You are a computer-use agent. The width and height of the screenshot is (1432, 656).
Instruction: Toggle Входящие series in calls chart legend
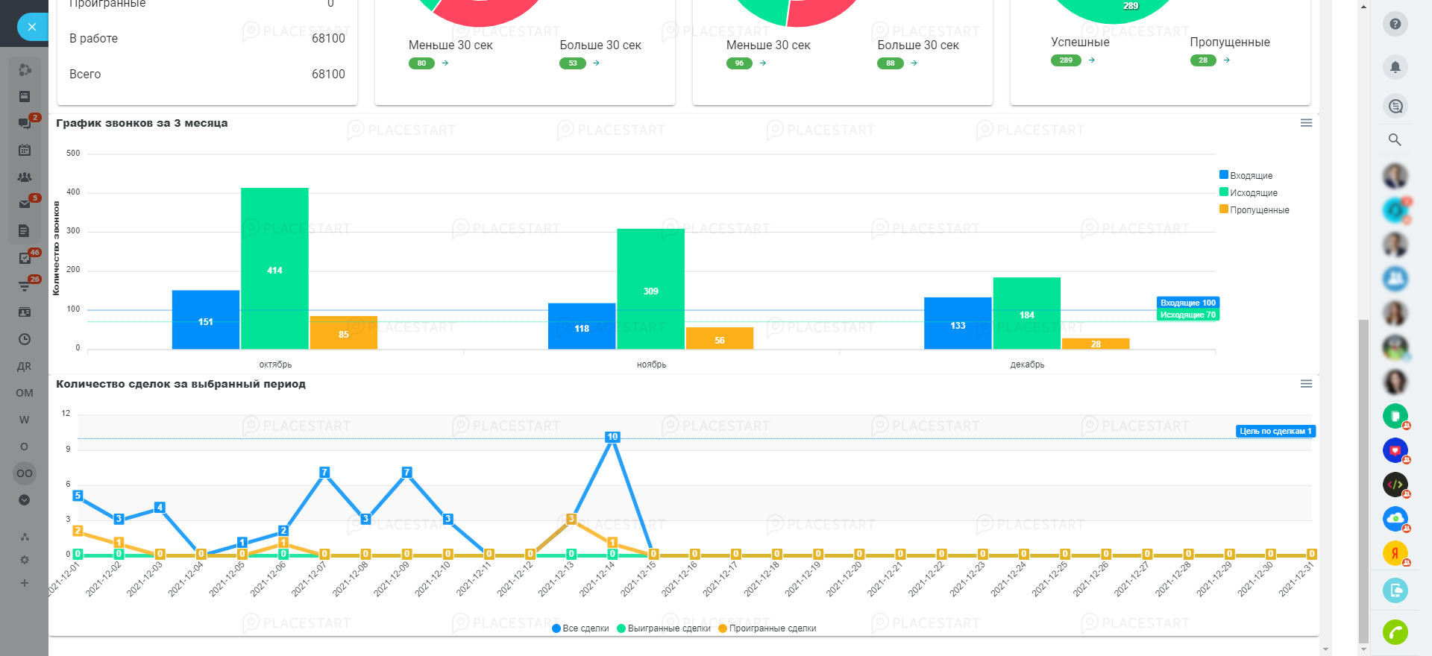[x=1251, y=175]
